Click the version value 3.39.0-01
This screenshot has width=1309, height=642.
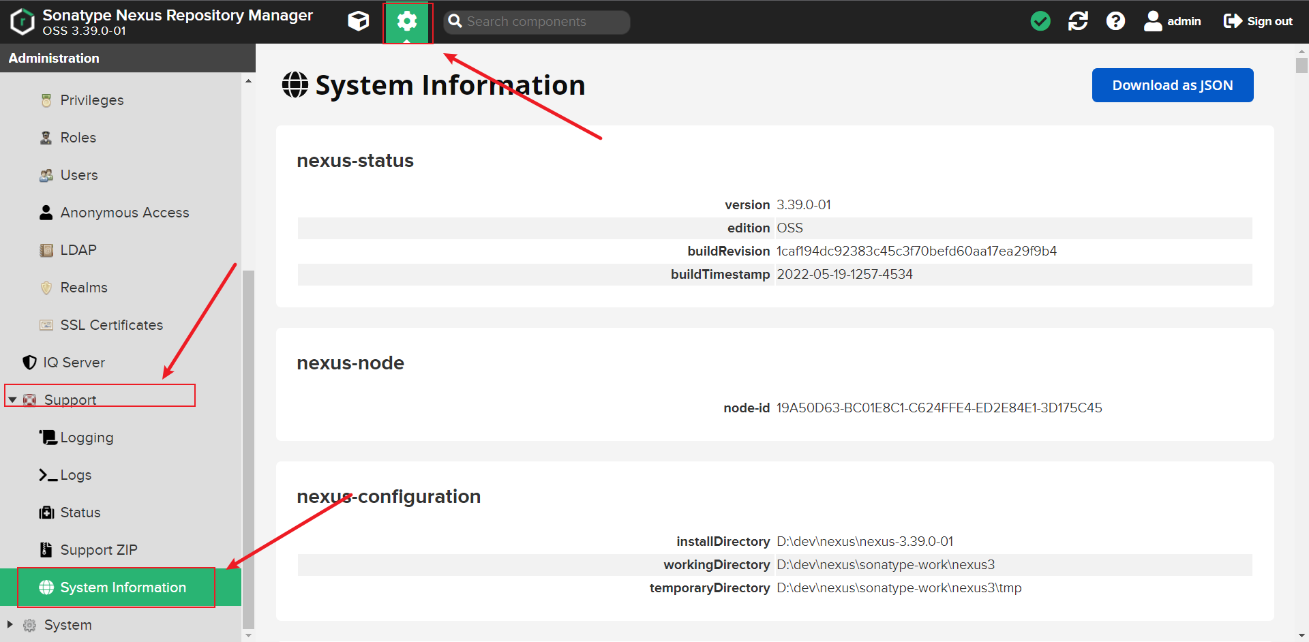[x=804, y=204]
